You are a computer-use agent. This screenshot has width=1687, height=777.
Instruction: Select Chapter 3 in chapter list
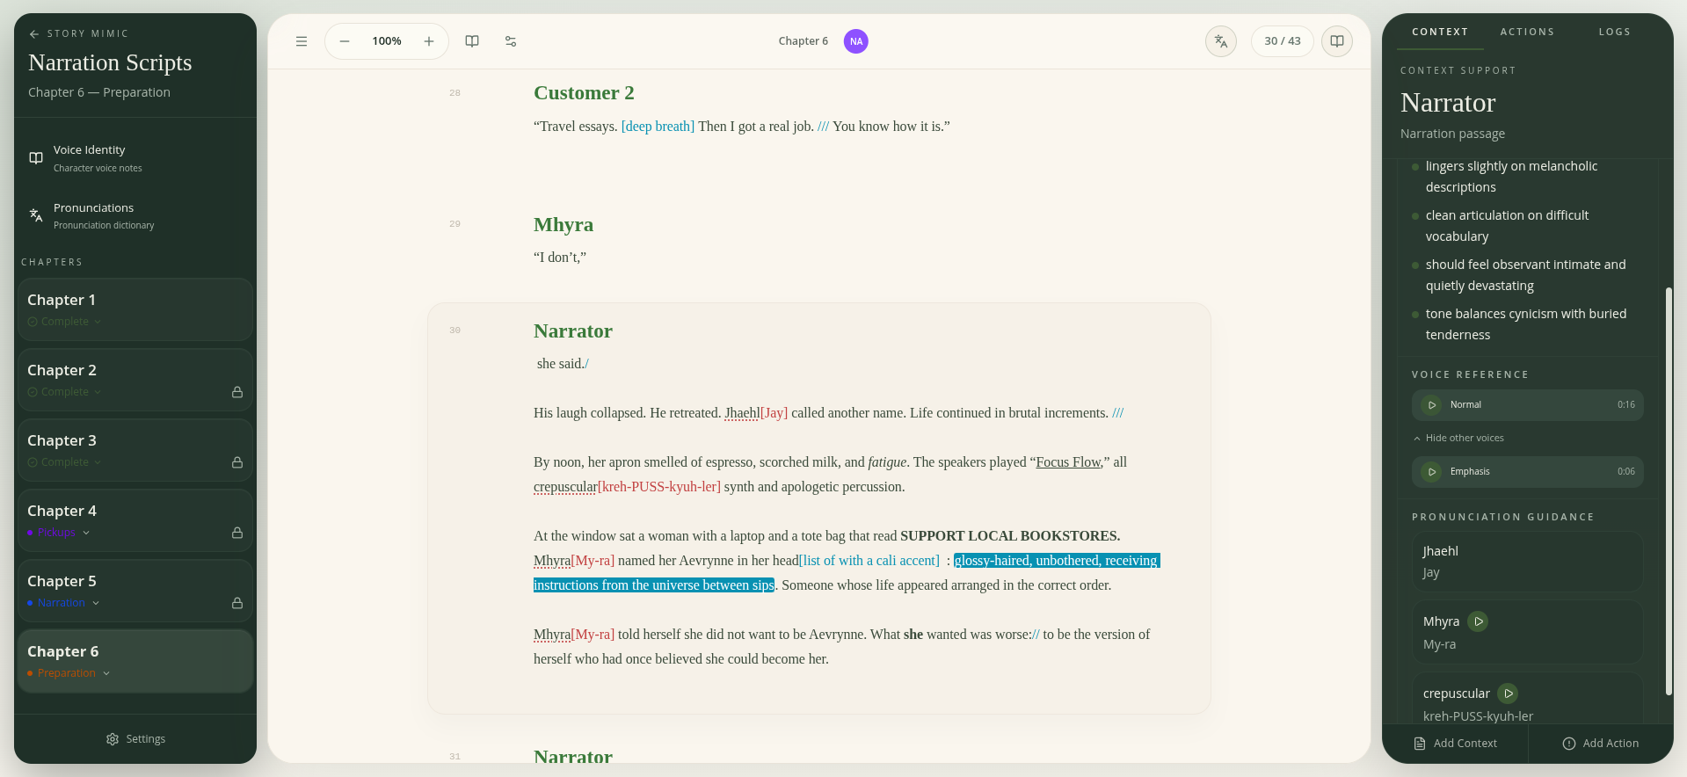coord(135,450)
